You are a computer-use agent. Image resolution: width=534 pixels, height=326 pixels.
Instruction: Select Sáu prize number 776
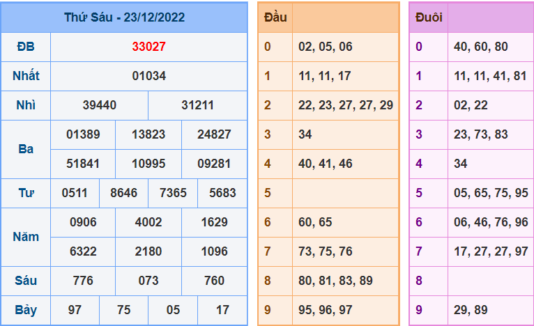pyautogui.click(x=83, y=281)
